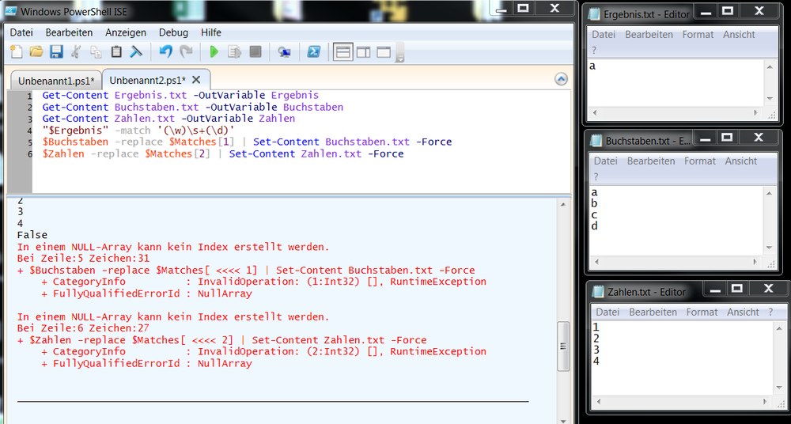Toggle maximized script pane layout
This screenshot has width=791, height=424.
384,52
